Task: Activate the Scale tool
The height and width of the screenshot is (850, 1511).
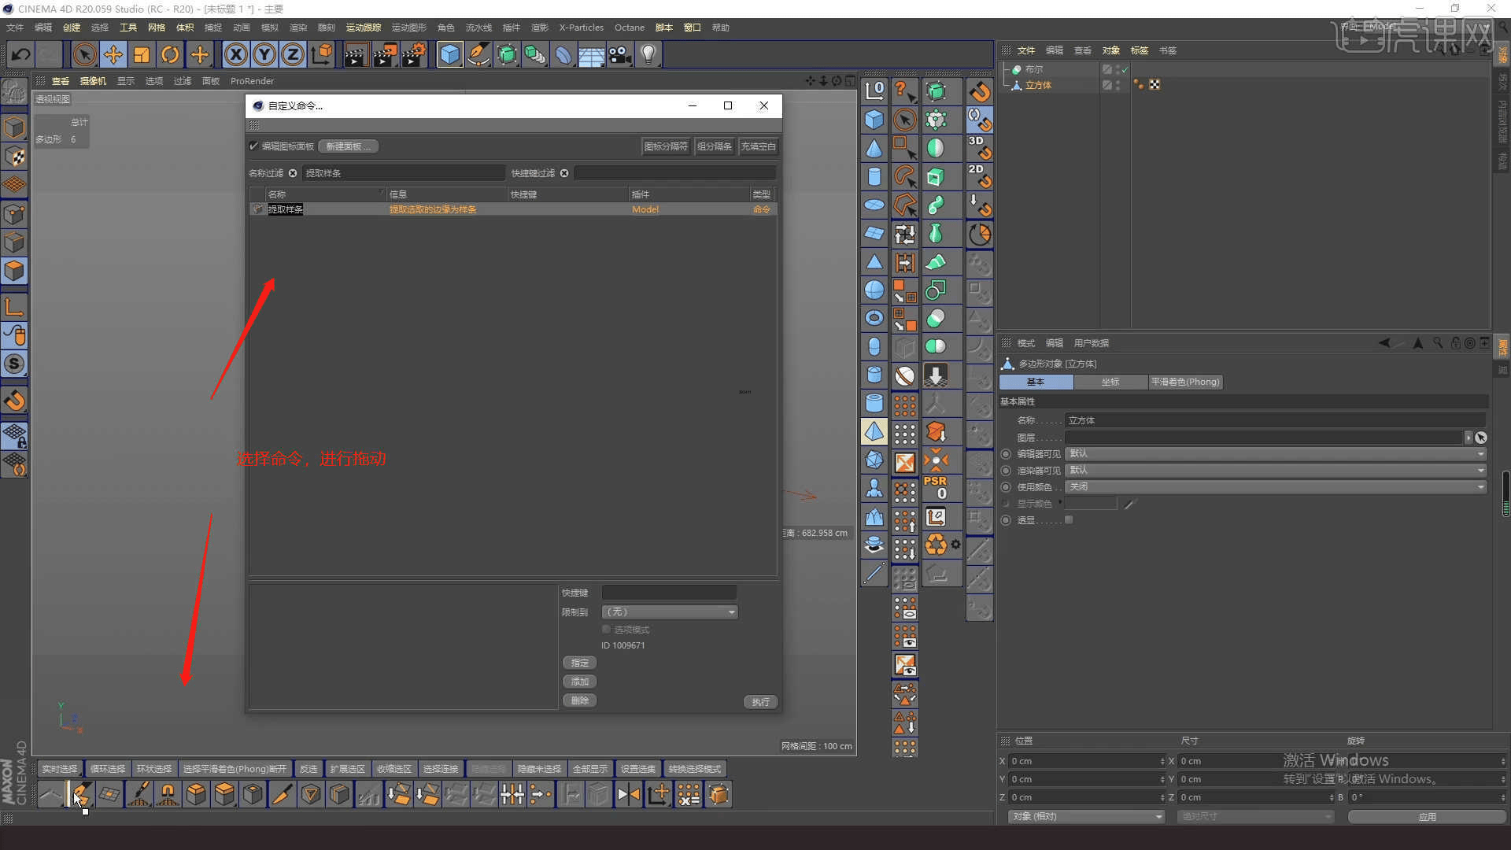Action: 142,54
